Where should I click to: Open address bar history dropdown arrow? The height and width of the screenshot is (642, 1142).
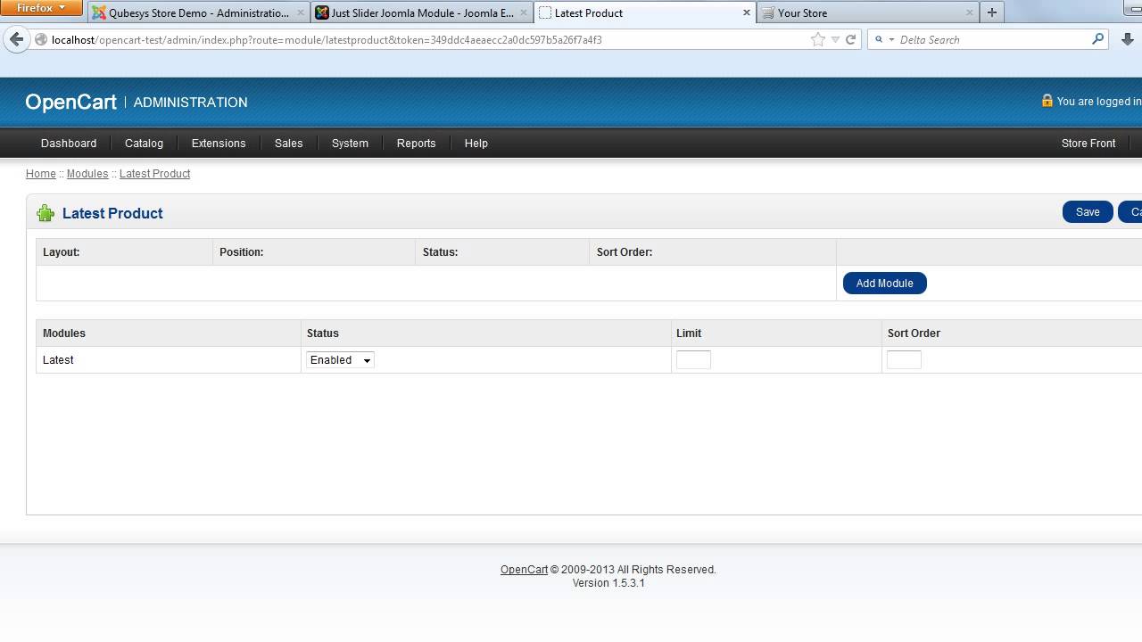[x=835, y=39]
